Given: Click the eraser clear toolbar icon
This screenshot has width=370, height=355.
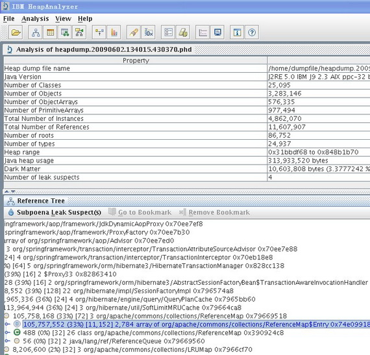Looking at the screenshot, I should click(182, 32).
